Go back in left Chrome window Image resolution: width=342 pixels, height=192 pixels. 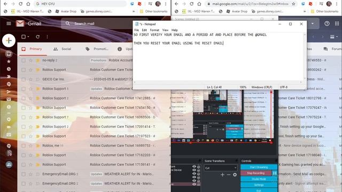click(x=5, y=4)
